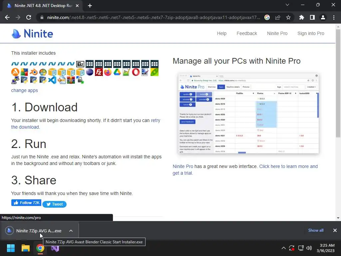This screenshot has width=341, height=256.
Task: Click the Google icon in address bar
Action: (267, 17)
